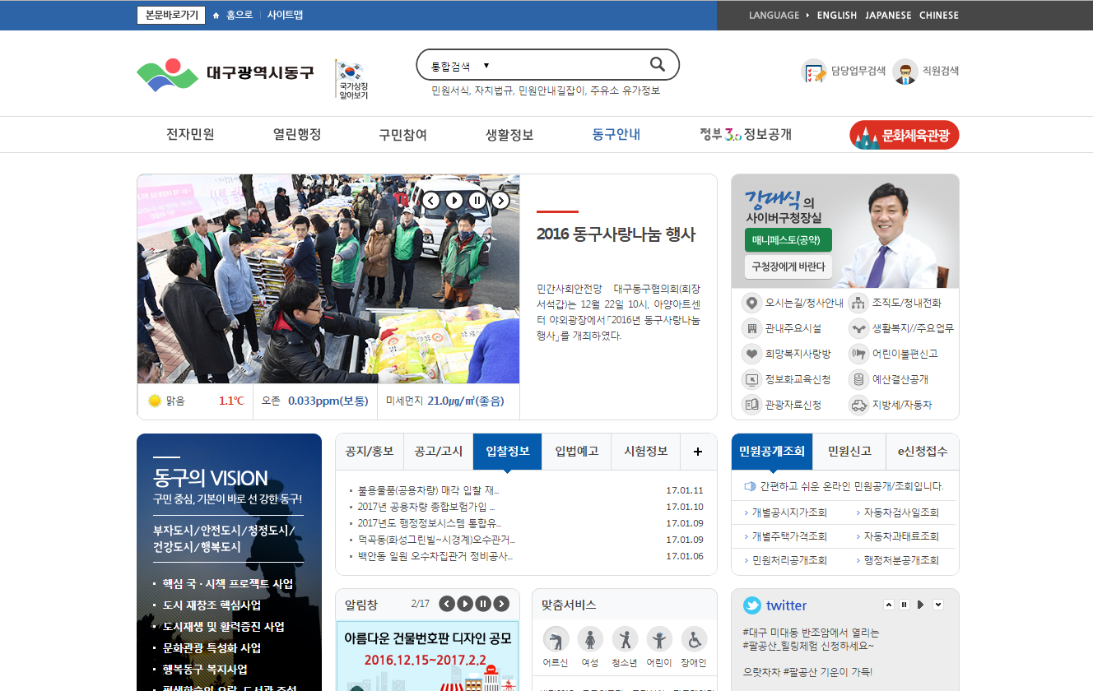Select the 어르신 icon in 맞춤서비스

(556, 641)
